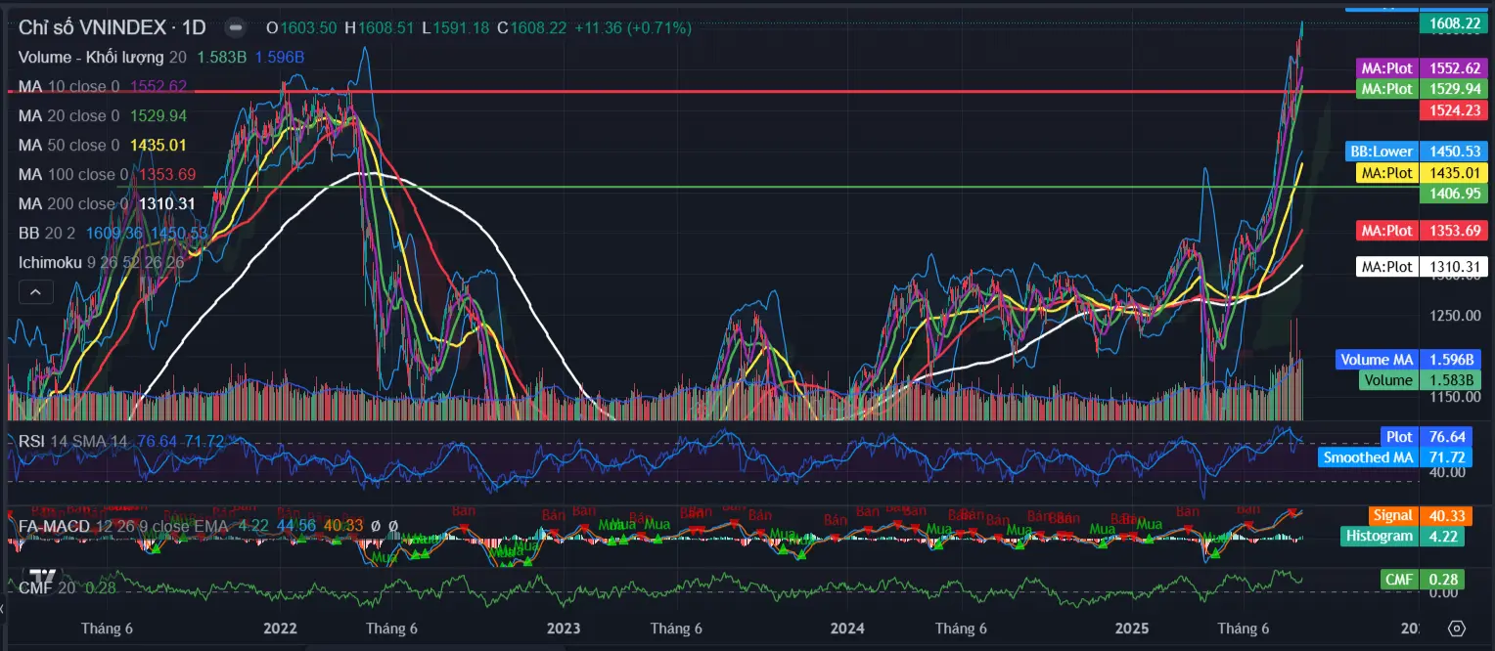Click the 2022 label on the time axis
1495x651 pixels.
[282, 629]
